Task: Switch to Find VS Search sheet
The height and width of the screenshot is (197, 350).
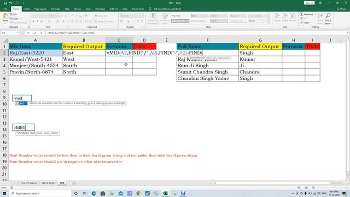Action: tap(28, 183)
